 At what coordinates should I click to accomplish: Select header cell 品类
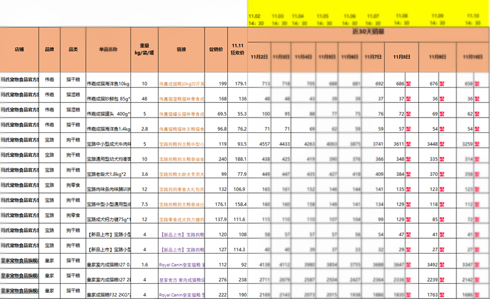pyautogui.click(x=73, y=50)
